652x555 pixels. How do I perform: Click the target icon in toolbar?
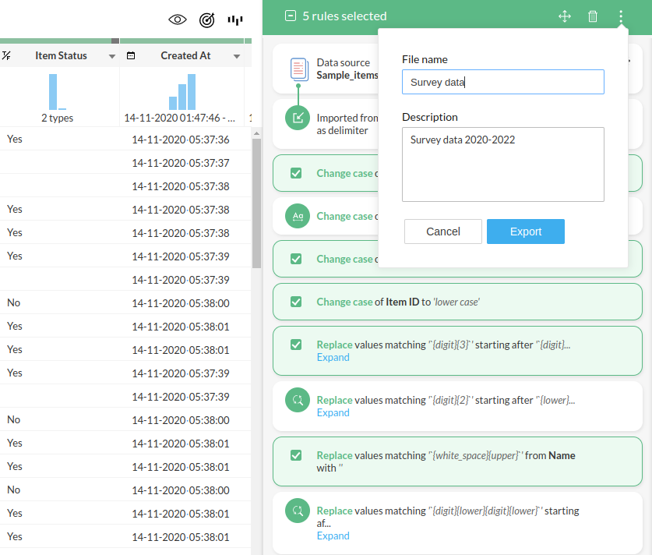click(206, 19)
